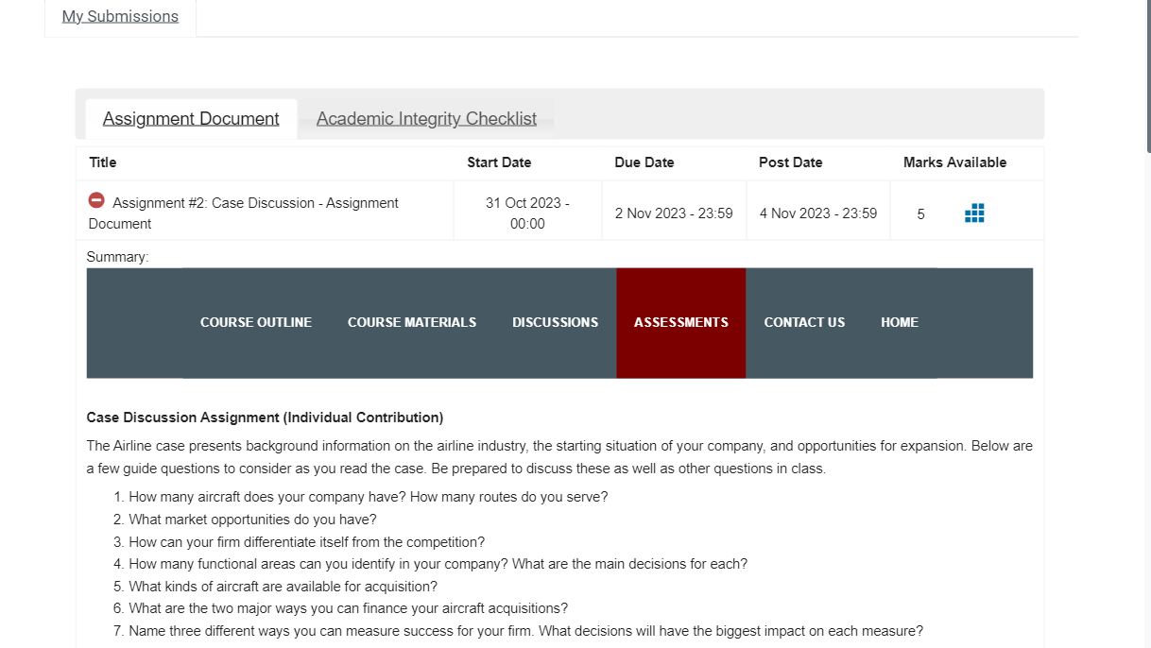The image size is (1151, 648).
Task: Open the rubric grid icon for Assignment #2
Action: coord(974,213)
